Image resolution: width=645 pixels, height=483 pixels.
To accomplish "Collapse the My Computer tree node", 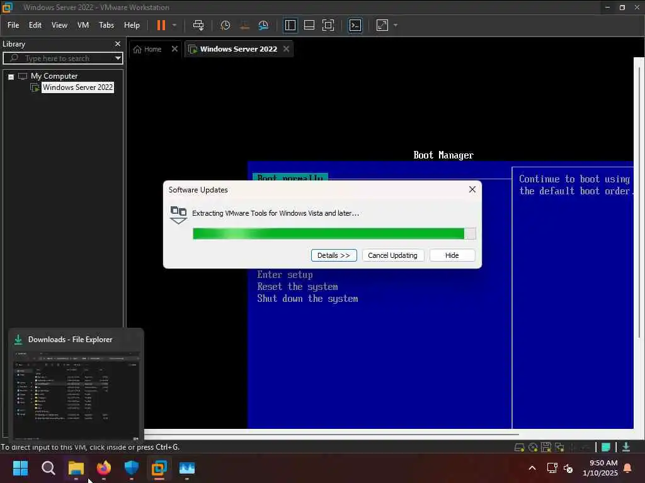I will pyautogui.click(x=11, y=76).
